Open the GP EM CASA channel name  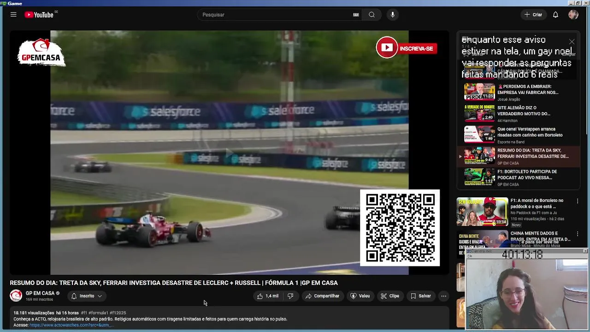tap(40, 293)
